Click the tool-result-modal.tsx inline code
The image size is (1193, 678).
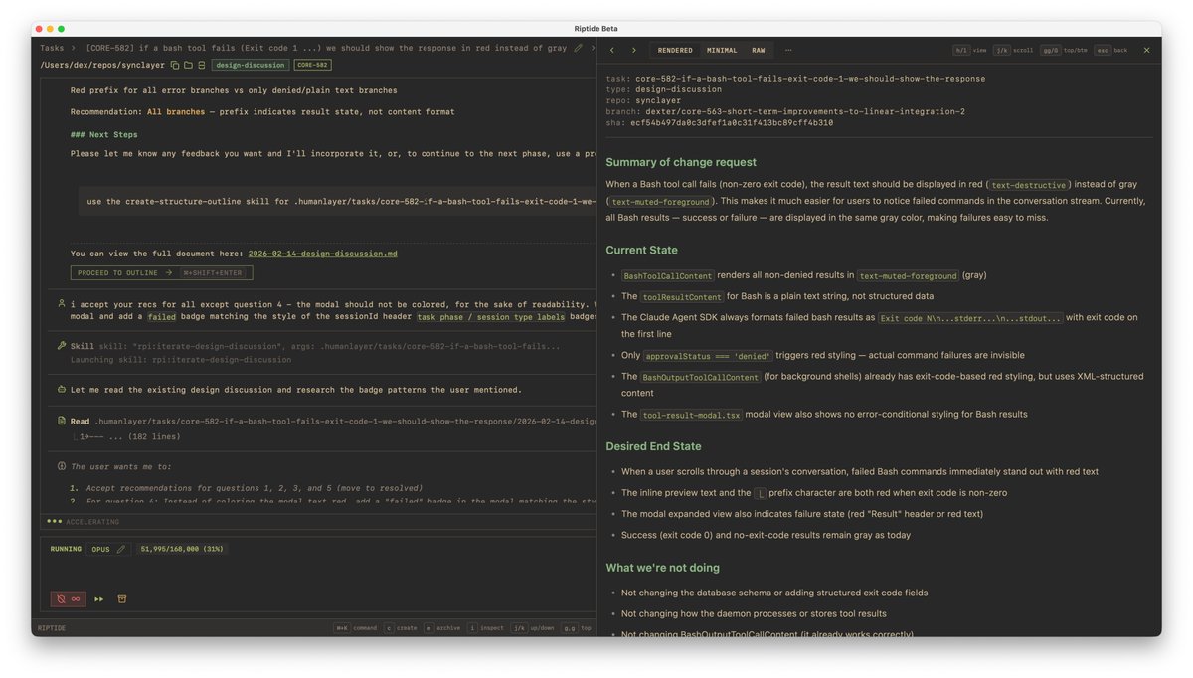[692, 415]
